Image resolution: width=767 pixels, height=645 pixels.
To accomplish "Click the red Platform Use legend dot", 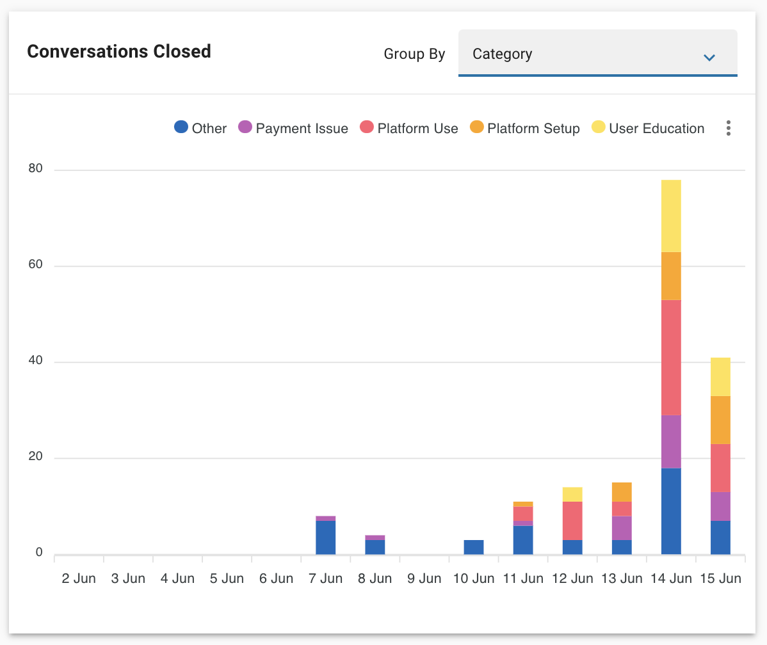I will coord(367,128).
